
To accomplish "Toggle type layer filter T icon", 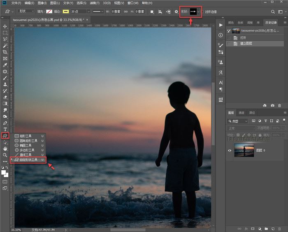I will [266, 121].
